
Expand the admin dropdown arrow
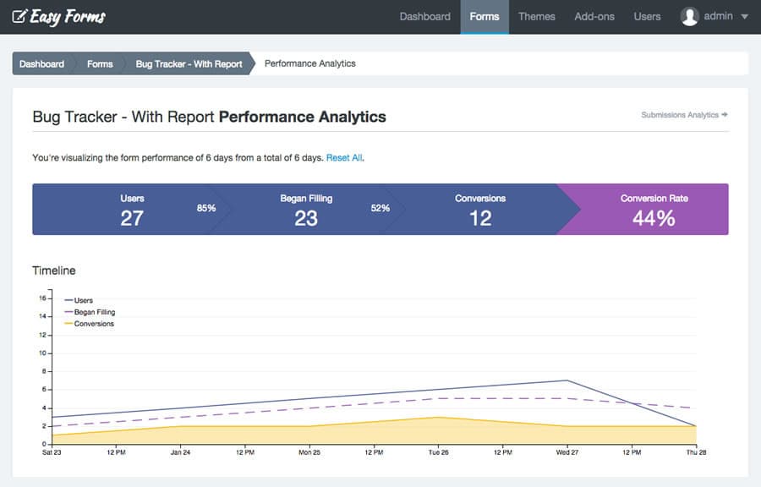click(744, 17)
